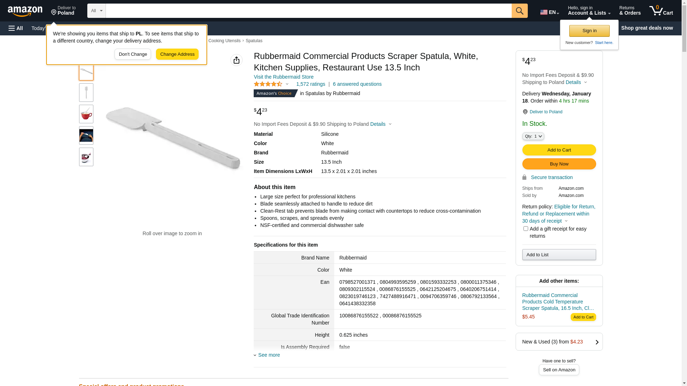Click the Spatulas breadcrumb
The image size is (687, 386).
(x=254, y=41)
